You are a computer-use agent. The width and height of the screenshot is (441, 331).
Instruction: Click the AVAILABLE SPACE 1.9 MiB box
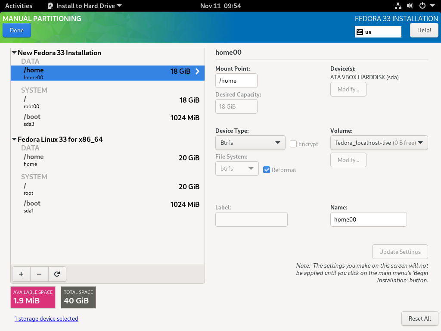pyautogui.click(x=33, y=297)
